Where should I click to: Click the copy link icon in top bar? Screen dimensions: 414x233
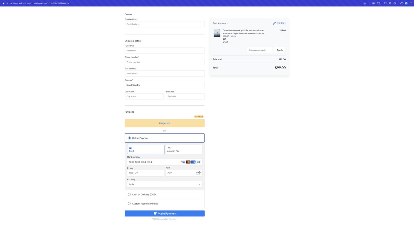[365, 3]
